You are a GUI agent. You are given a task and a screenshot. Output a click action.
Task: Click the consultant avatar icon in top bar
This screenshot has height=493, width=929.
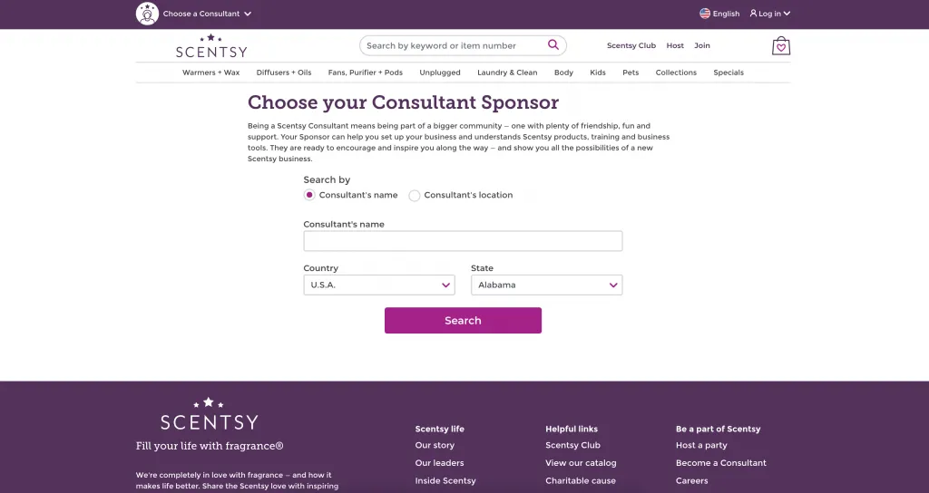click(147, 14)
